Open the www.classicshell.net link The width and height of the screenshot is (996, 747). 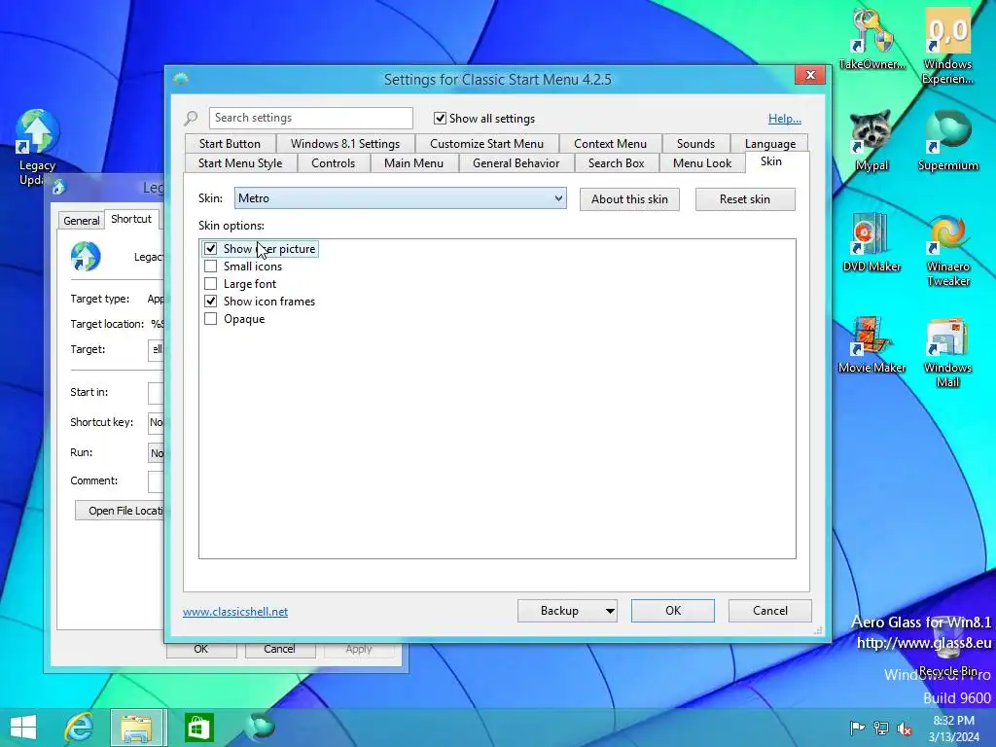[x=235, y=611]
